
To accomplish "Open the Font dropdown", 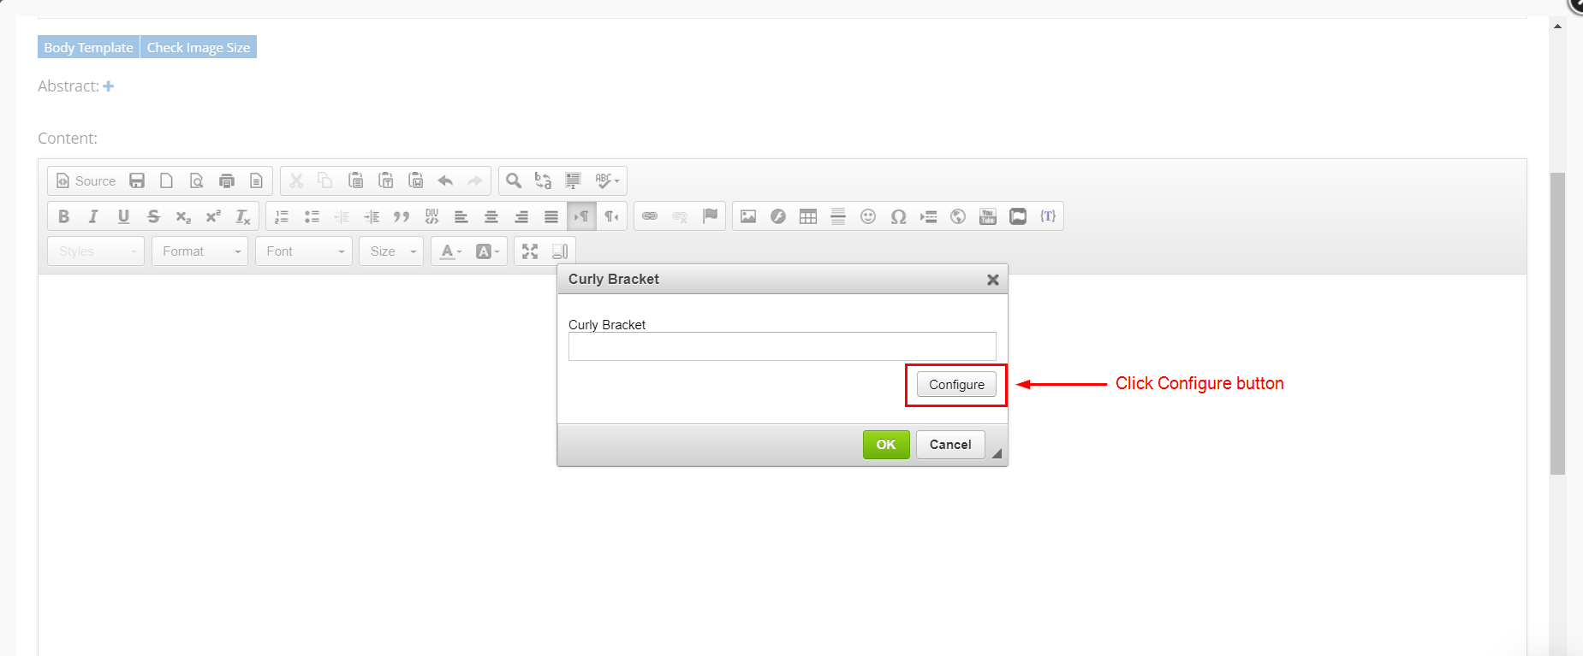I will click(304, 251).
